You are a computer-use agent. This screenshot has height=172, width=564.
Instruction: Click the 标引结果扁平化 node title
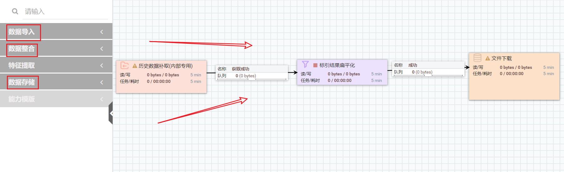[x=337, y=65]
